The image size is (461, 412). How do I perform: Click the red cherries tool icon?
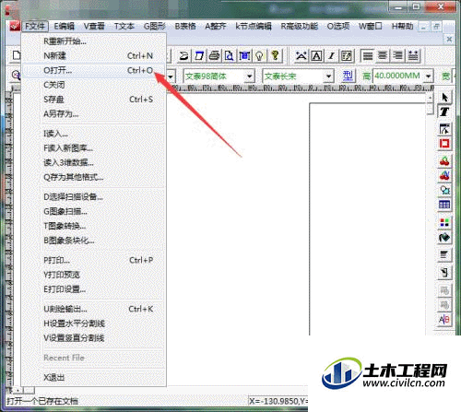click(444, 161)
